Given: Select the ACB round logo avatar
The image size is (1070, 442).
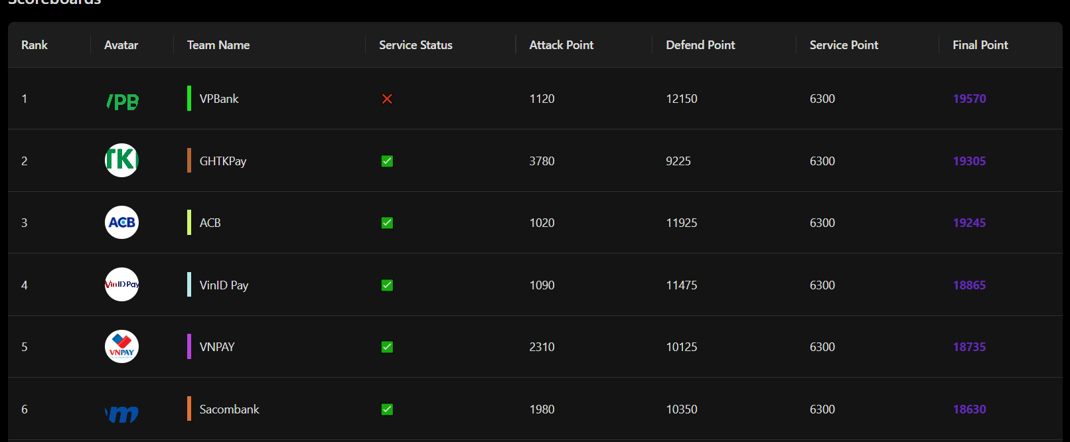Looking at the screenshot, I should click(121, 222).
